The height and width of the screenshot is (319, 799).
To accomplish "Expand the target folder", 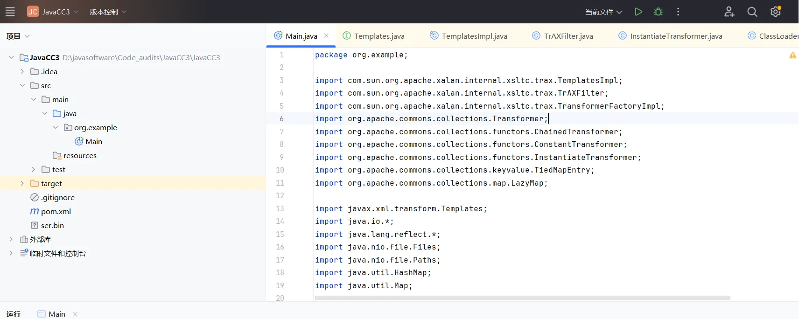I will click(22, 183).
